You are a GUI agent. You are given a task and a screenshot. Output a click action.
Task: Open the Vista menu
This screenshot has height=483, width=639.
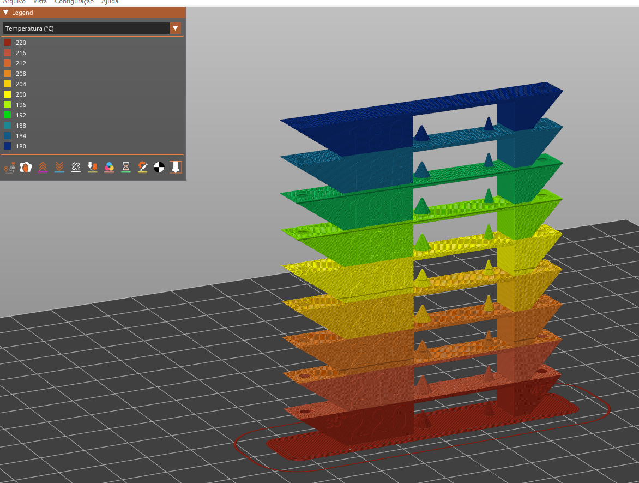coord(40,2)
